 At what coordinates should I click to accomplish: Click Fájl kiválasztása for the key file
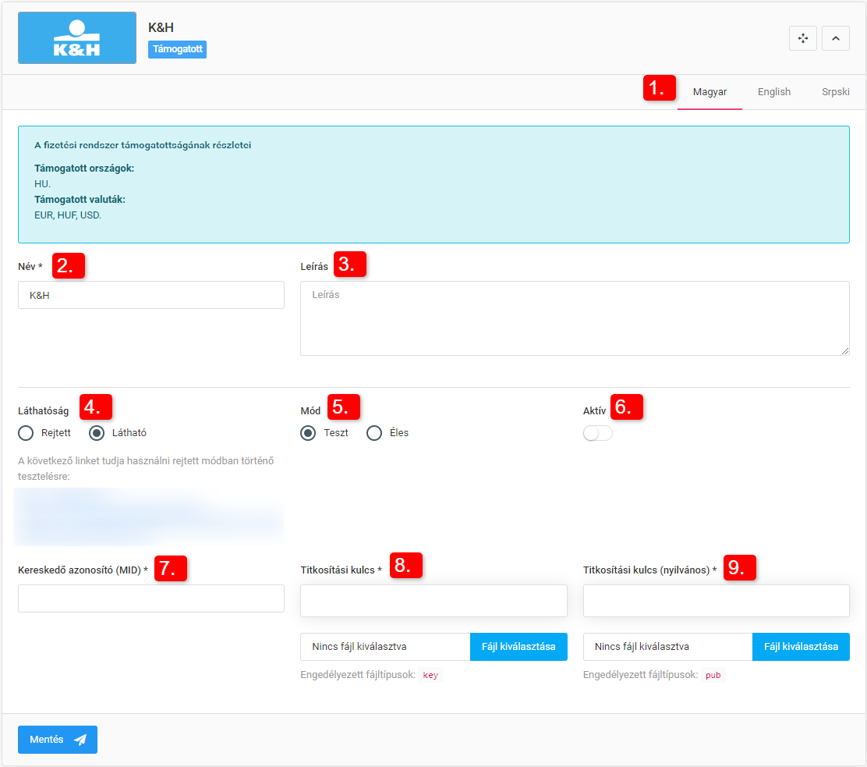pos(518,647)
